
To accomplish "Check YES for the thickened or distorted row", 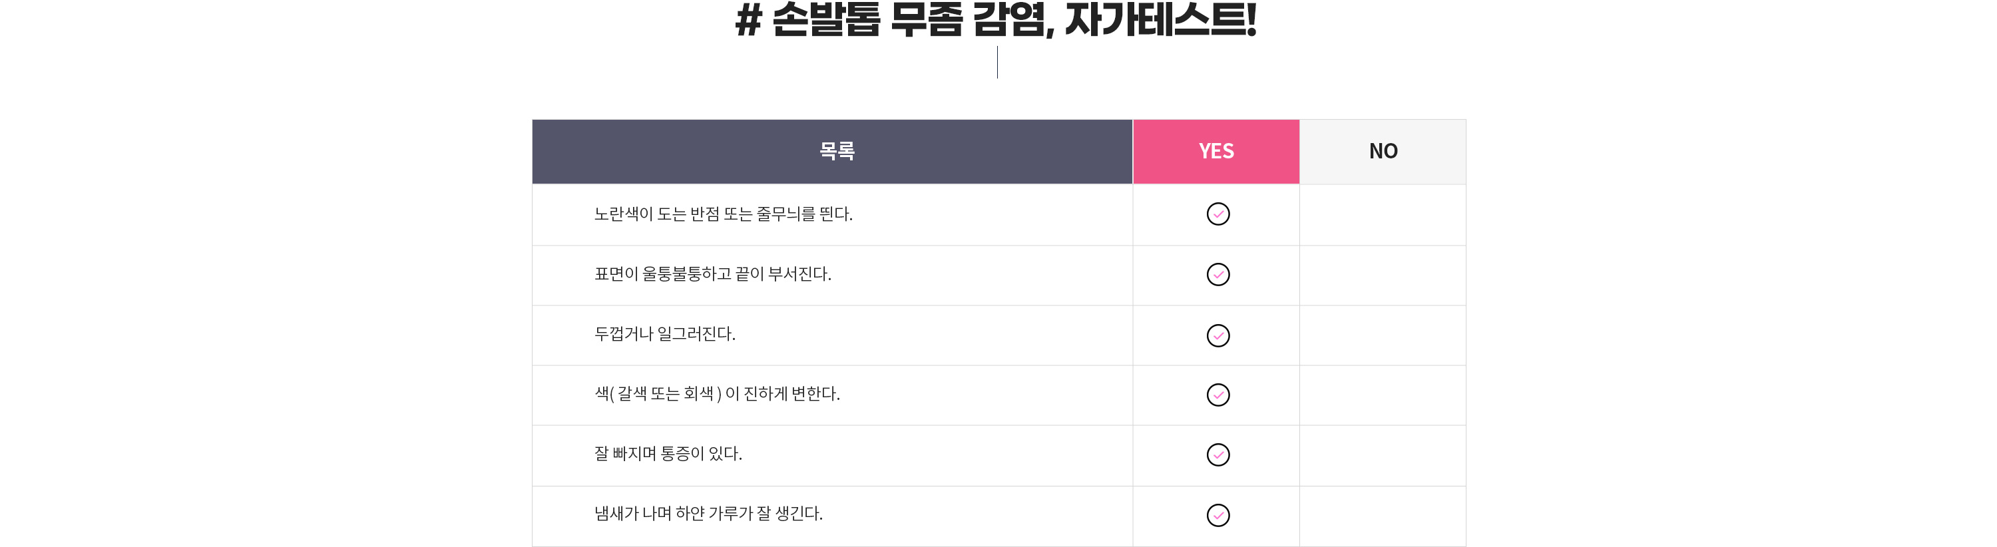I will pyautogui.click(x=1218, y=335).
